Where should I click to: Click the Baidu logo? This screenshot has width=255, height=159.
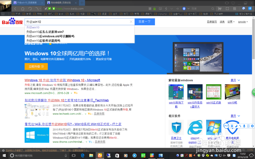(12, 21)
